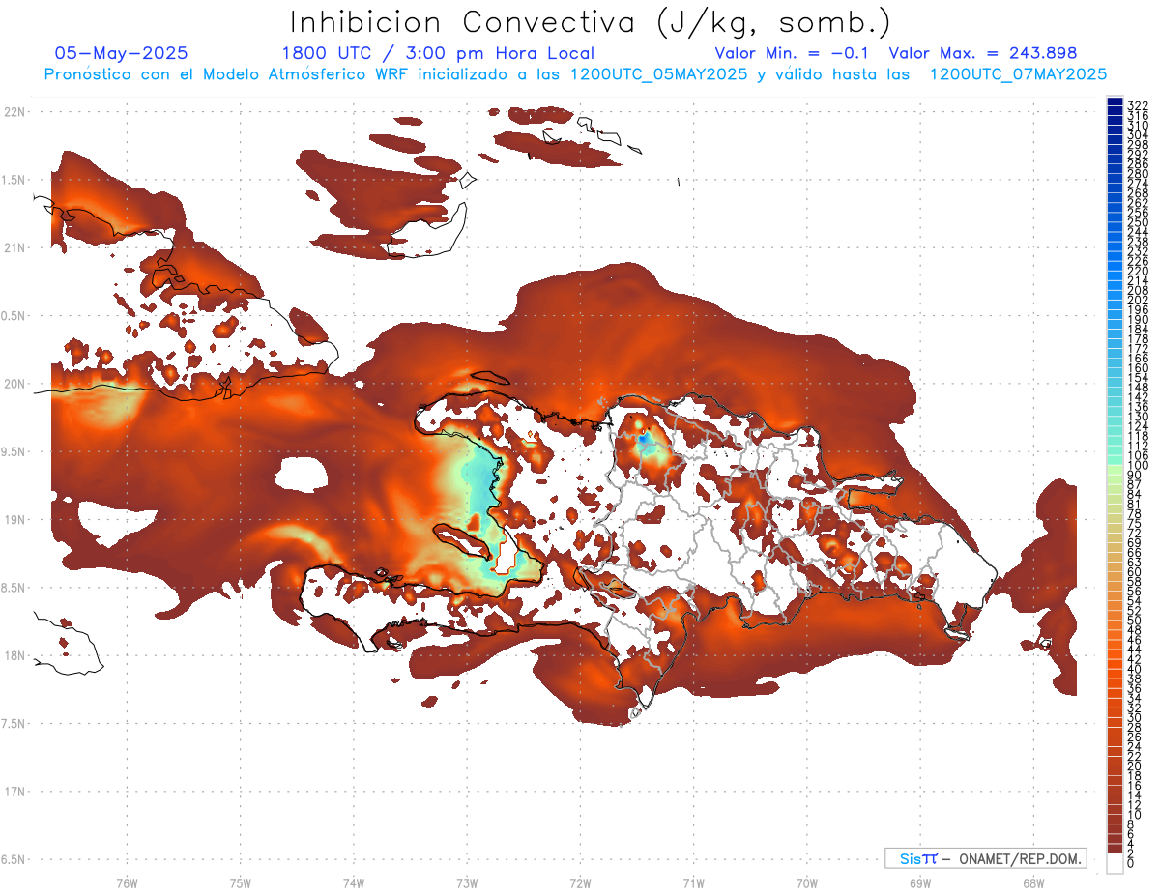The height and width of the screenshot is (896, 1160).
Task: Click the '0' colorbar label
Action: [x=1131, y=862]
